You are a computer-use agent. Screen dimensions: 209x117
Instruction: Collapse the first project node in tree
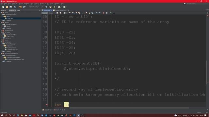1,13
